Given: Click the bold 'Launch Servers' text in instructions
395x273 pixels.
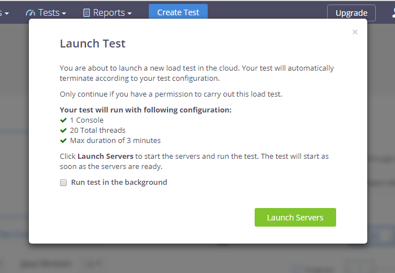Looking at the screenshot, I should pos(105,156).
